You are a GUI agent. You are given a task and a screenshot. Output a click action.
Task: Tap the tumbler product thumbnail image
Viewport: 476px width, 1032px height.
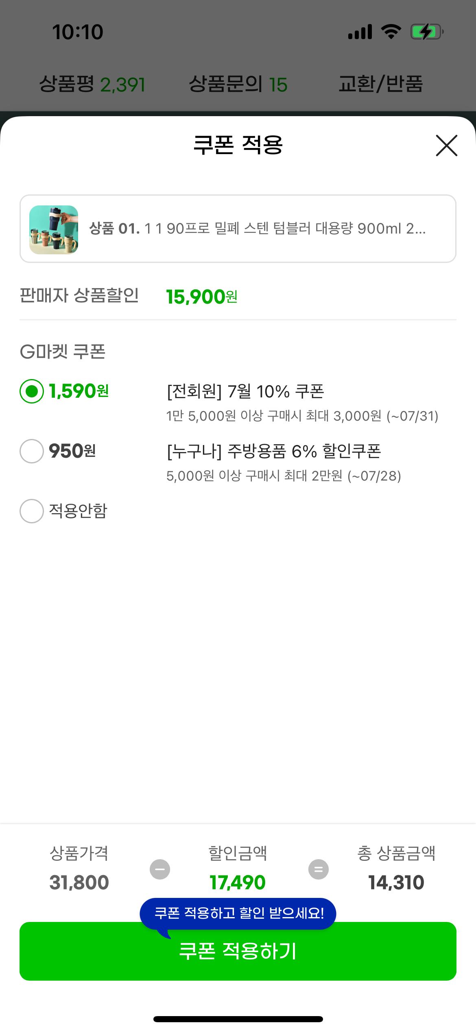pyautogui.click(x=54, y=229)
